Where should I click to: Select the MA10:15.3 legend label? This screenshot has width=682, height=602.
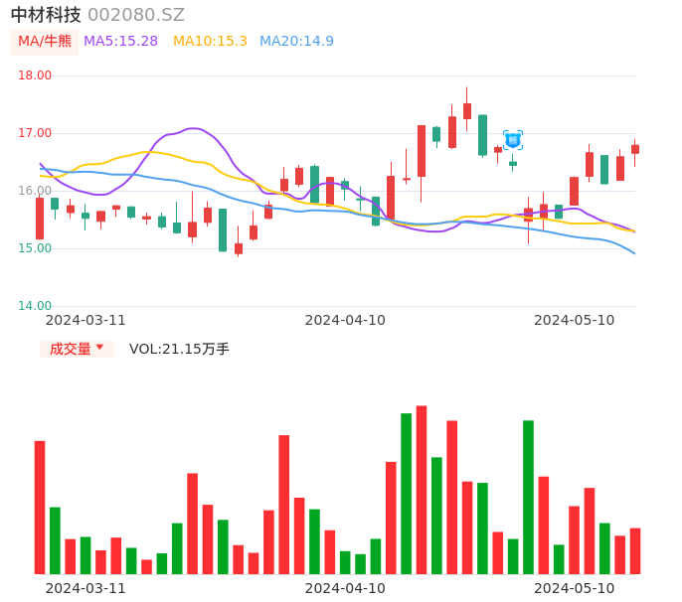point(210,41)
